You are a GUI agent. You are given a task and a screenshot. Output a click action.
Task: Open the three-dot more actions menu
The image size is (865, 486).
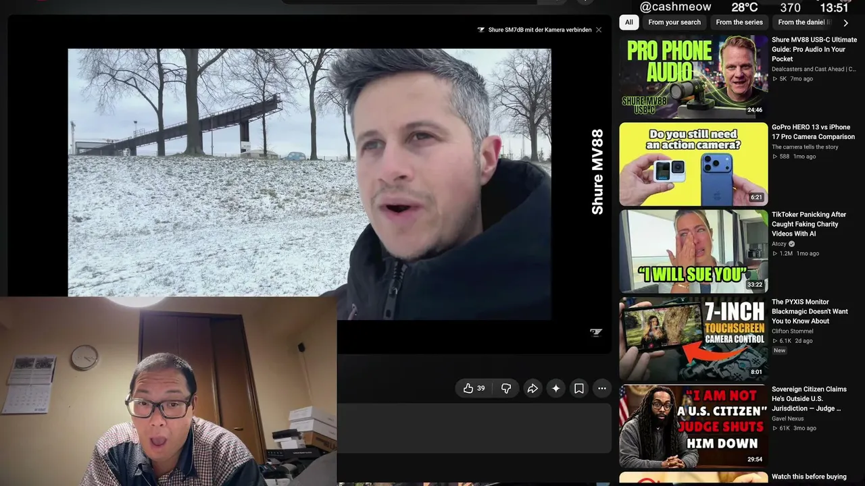point(602,388)
